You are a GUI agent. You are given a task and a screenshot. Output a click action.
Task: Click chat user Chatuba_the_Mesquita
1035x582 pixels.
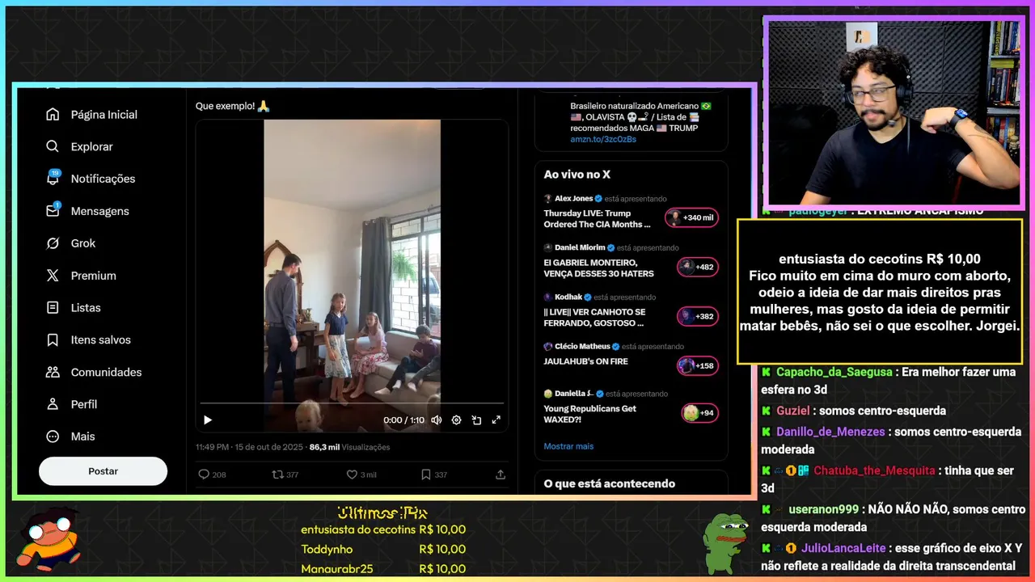[x=874, y=470]
